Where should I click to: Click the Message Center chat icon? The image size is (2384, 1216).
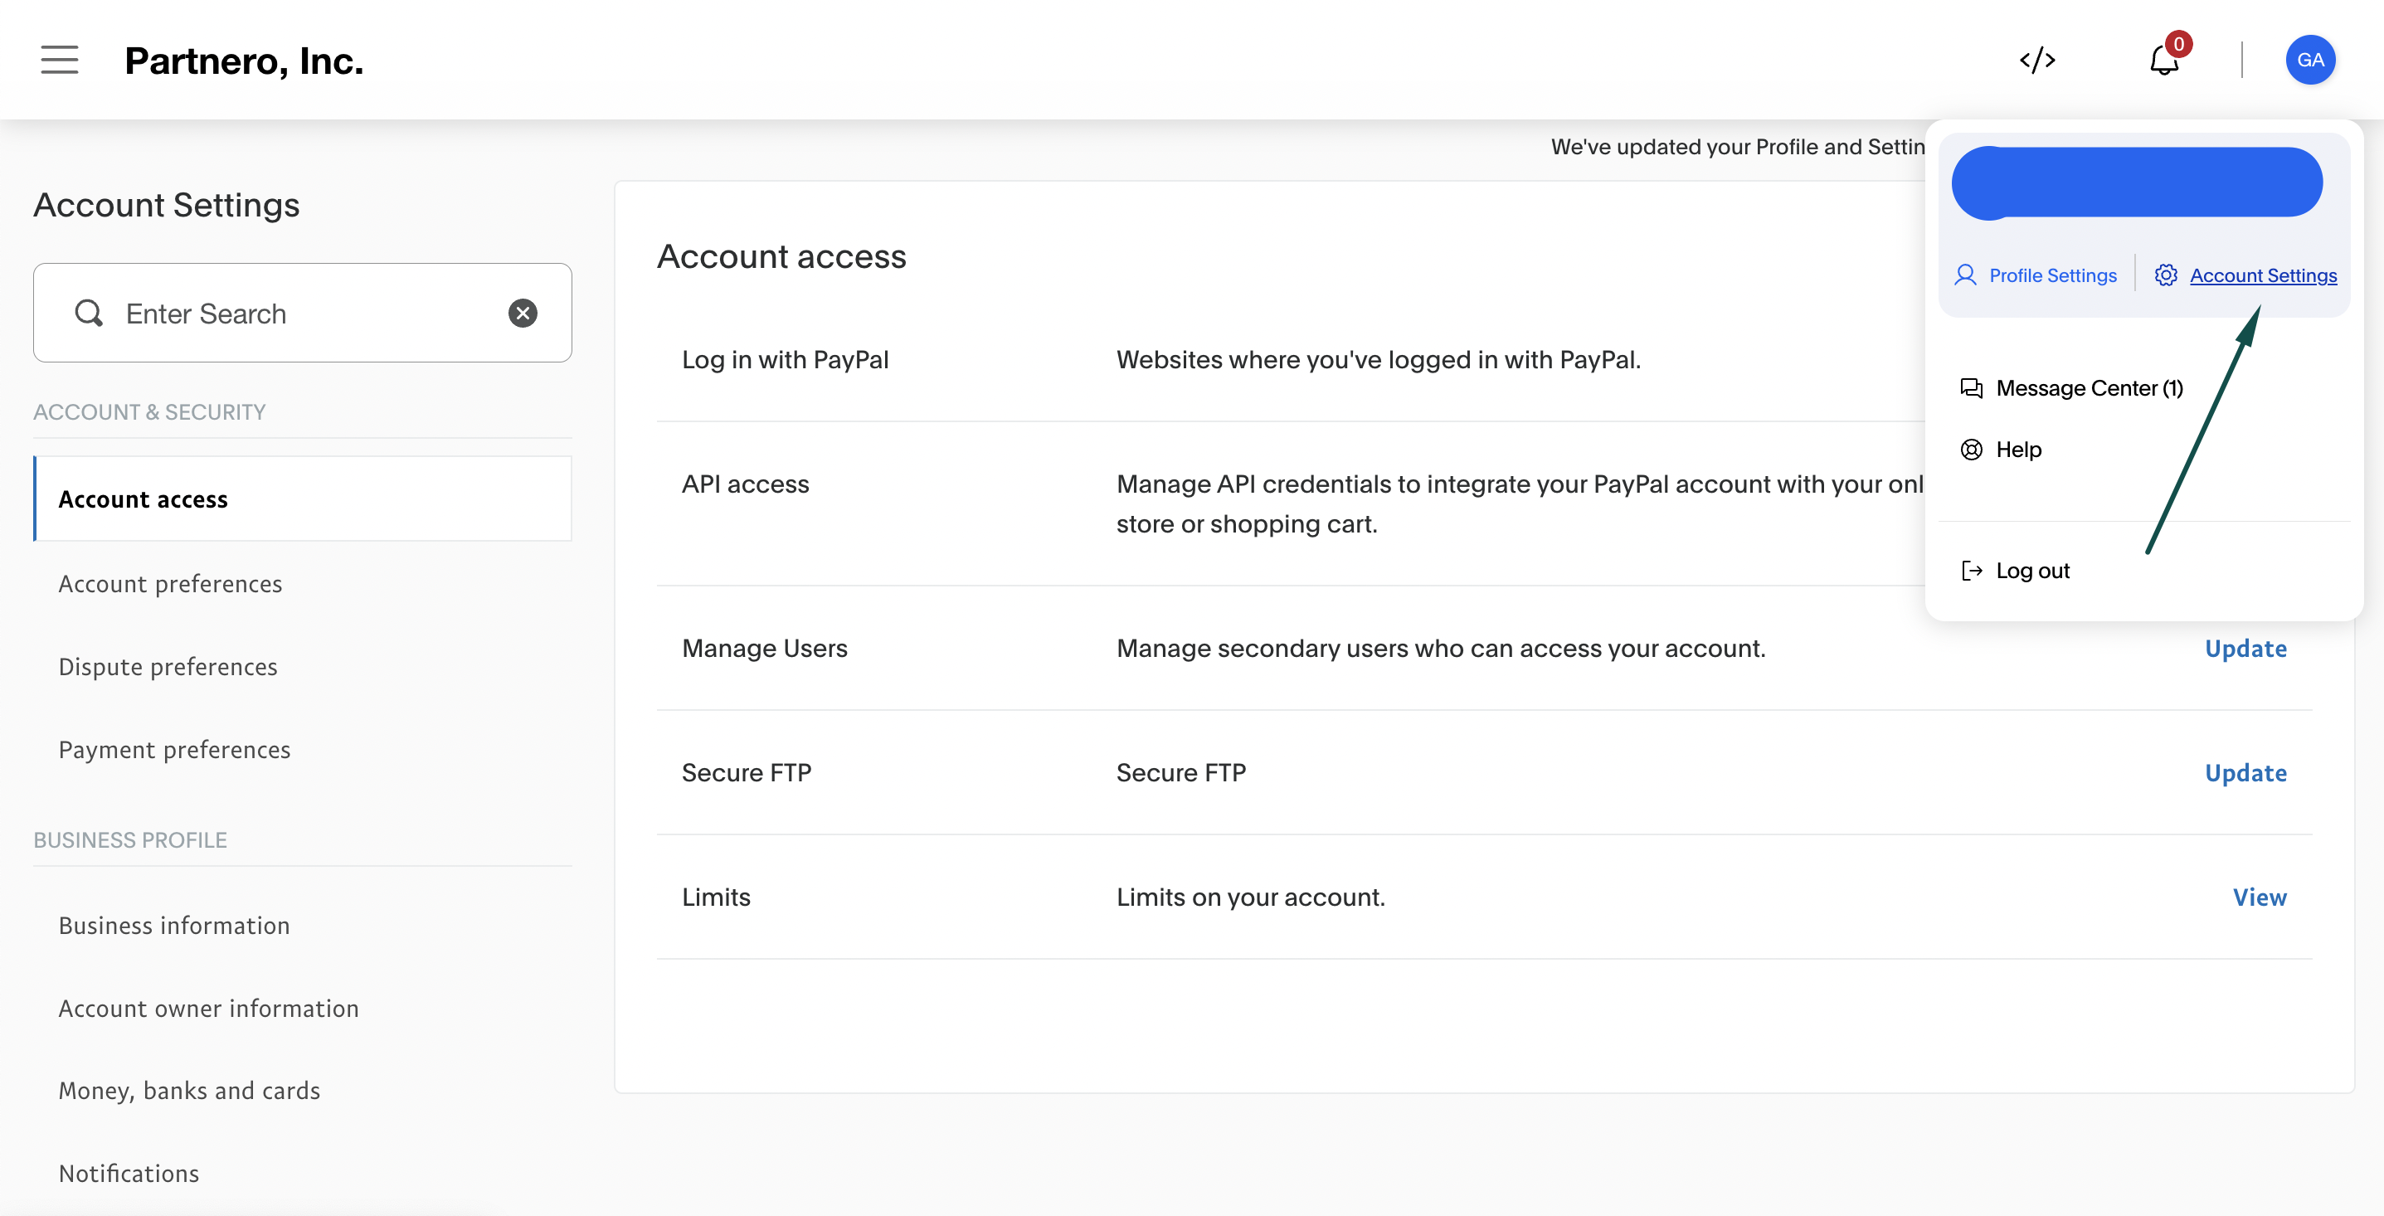click(x=1971, y=389)
